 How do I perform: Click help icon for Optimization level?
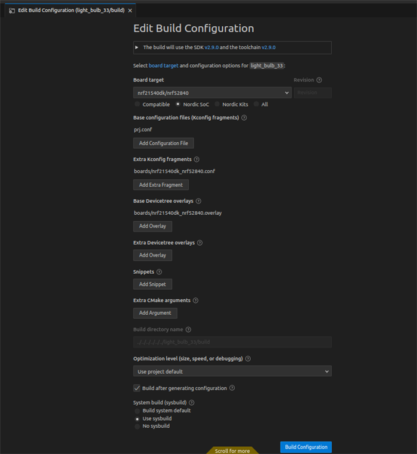point(248,359)
